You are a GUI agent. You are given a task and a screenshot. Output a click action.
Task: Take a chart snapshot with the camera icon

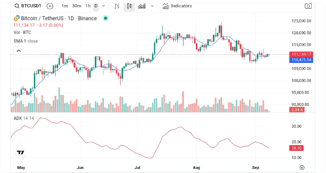[x=308, y=6]
